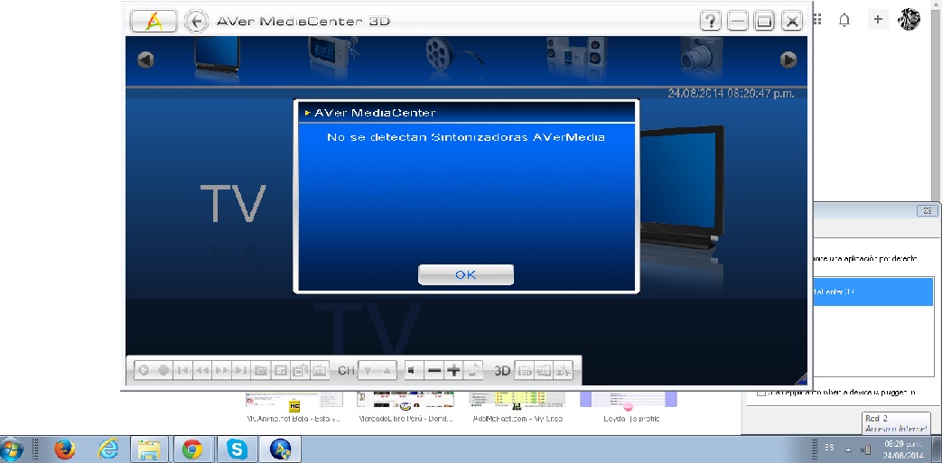Click the Show desktop strip

coord(937,449)
